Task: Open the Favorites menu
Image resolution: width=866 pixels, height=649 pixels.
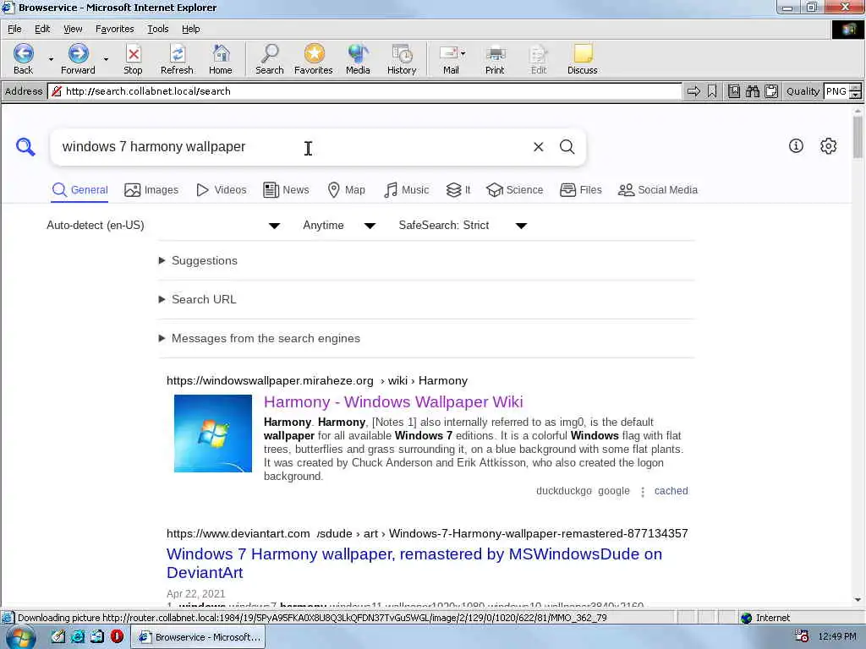Action: coord(114,29)
